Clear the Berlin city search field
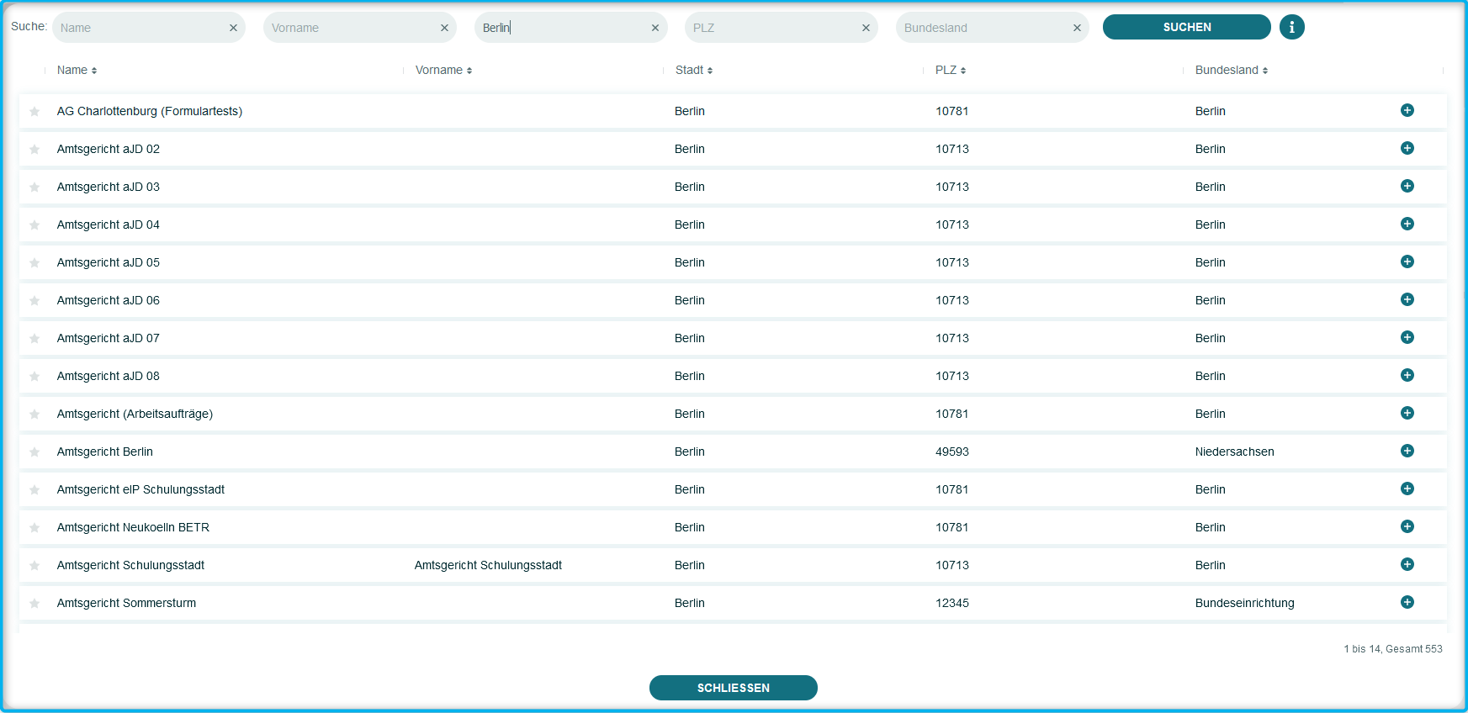Screen dimensions: 1468x713 (x=655, y=28)
